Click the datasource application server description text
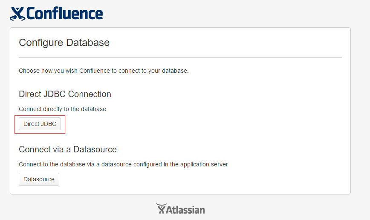 123,164
